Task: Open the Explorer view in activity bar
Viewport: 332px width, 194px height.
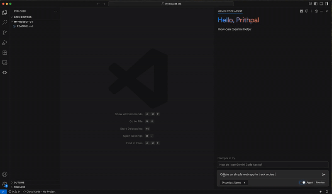Action: click(5, 12)
